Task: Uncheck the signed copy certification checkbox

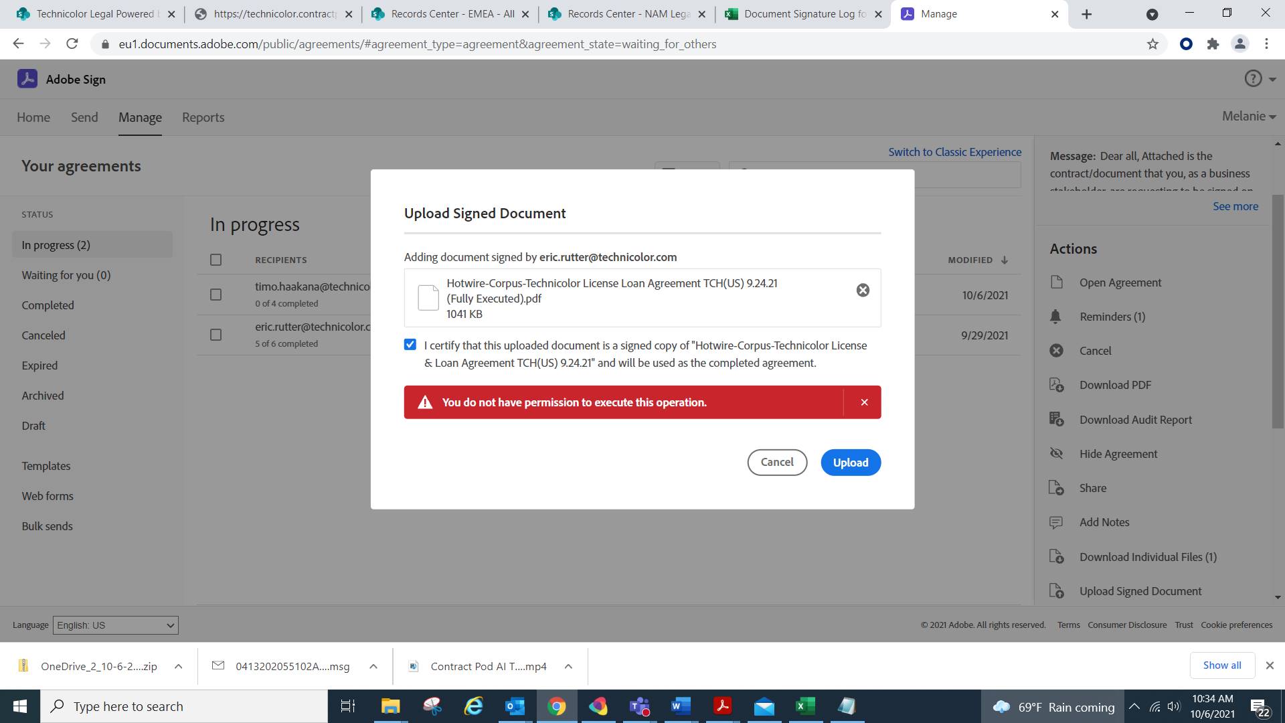Action: click(x=410, y=344)
